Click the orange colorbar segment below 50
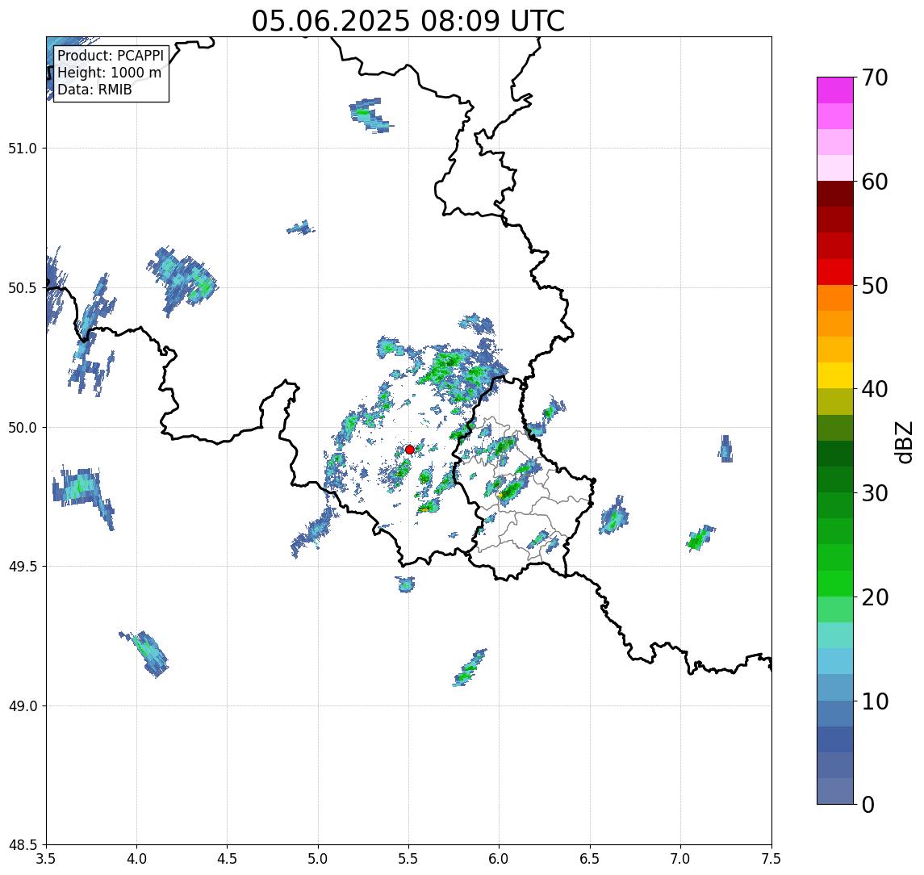Image resolution: width=924 pixels, height=875 pixels. pyautogui.click(x=835, y=298)
